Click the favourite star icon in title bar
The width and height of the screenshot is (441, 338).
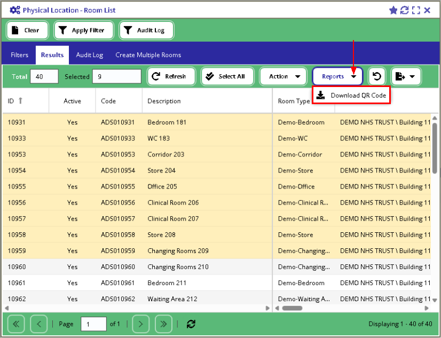[393, 10]
